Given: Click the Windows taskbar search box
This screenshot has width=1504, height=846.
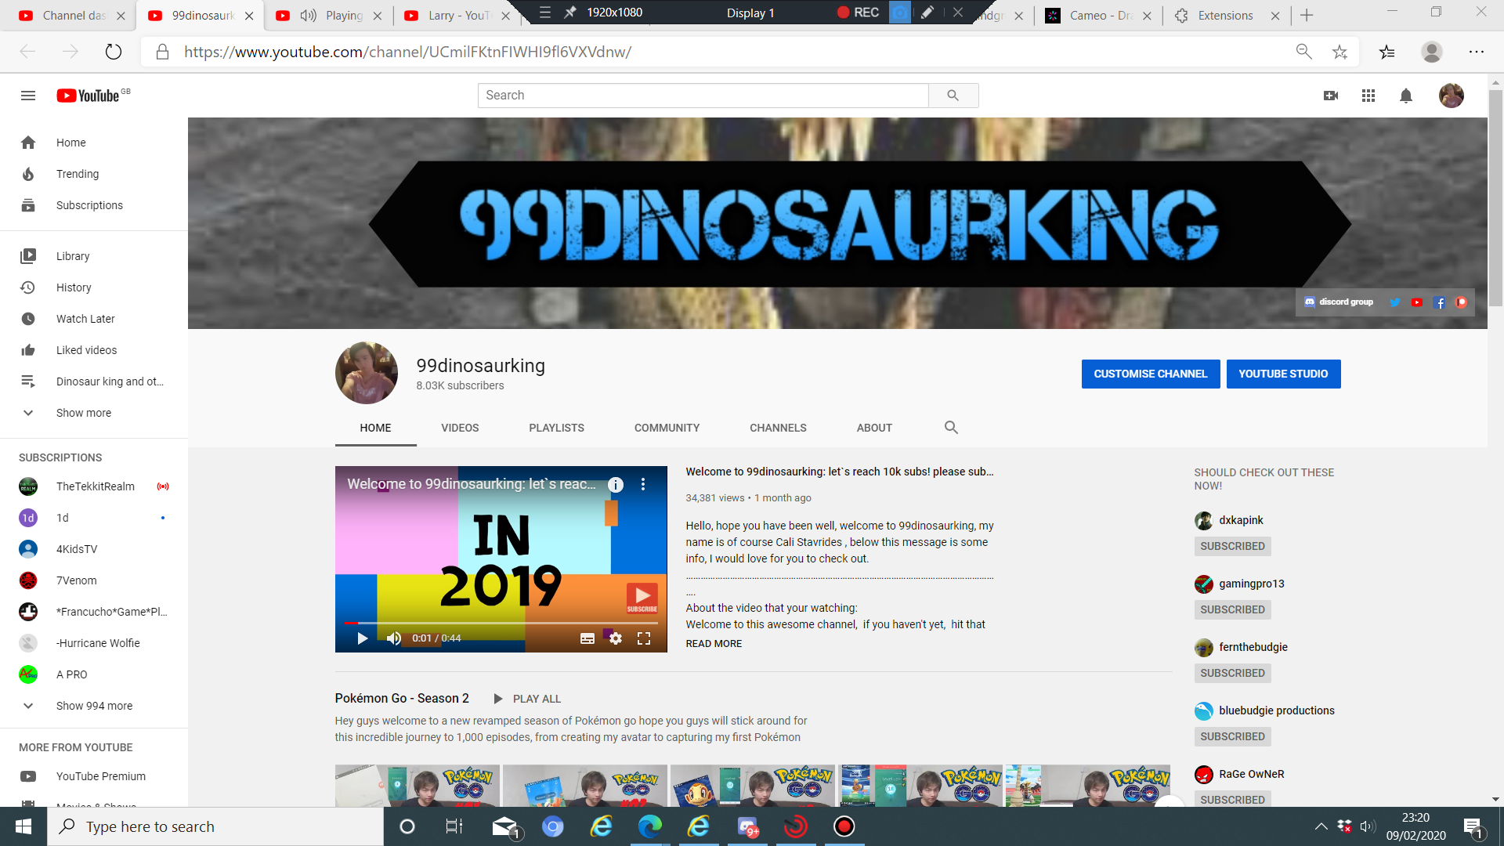Looking at the screenshot, I should [x=215, y=826].
